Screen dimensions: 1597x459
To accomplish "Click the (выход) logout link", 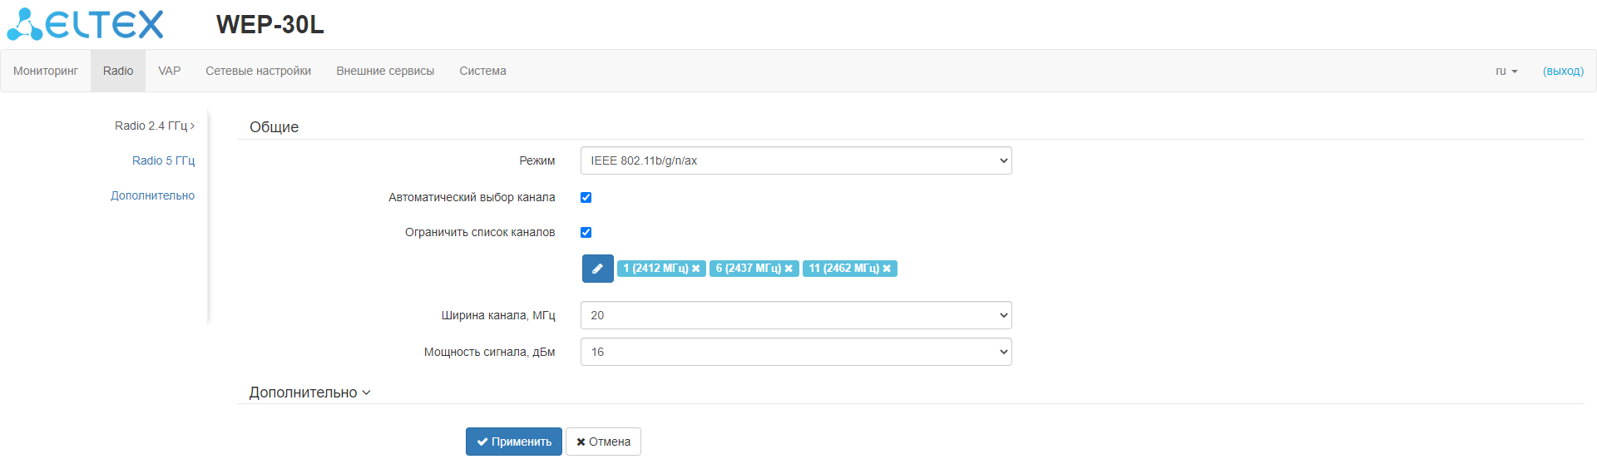I will click(x=1562, y=71).
